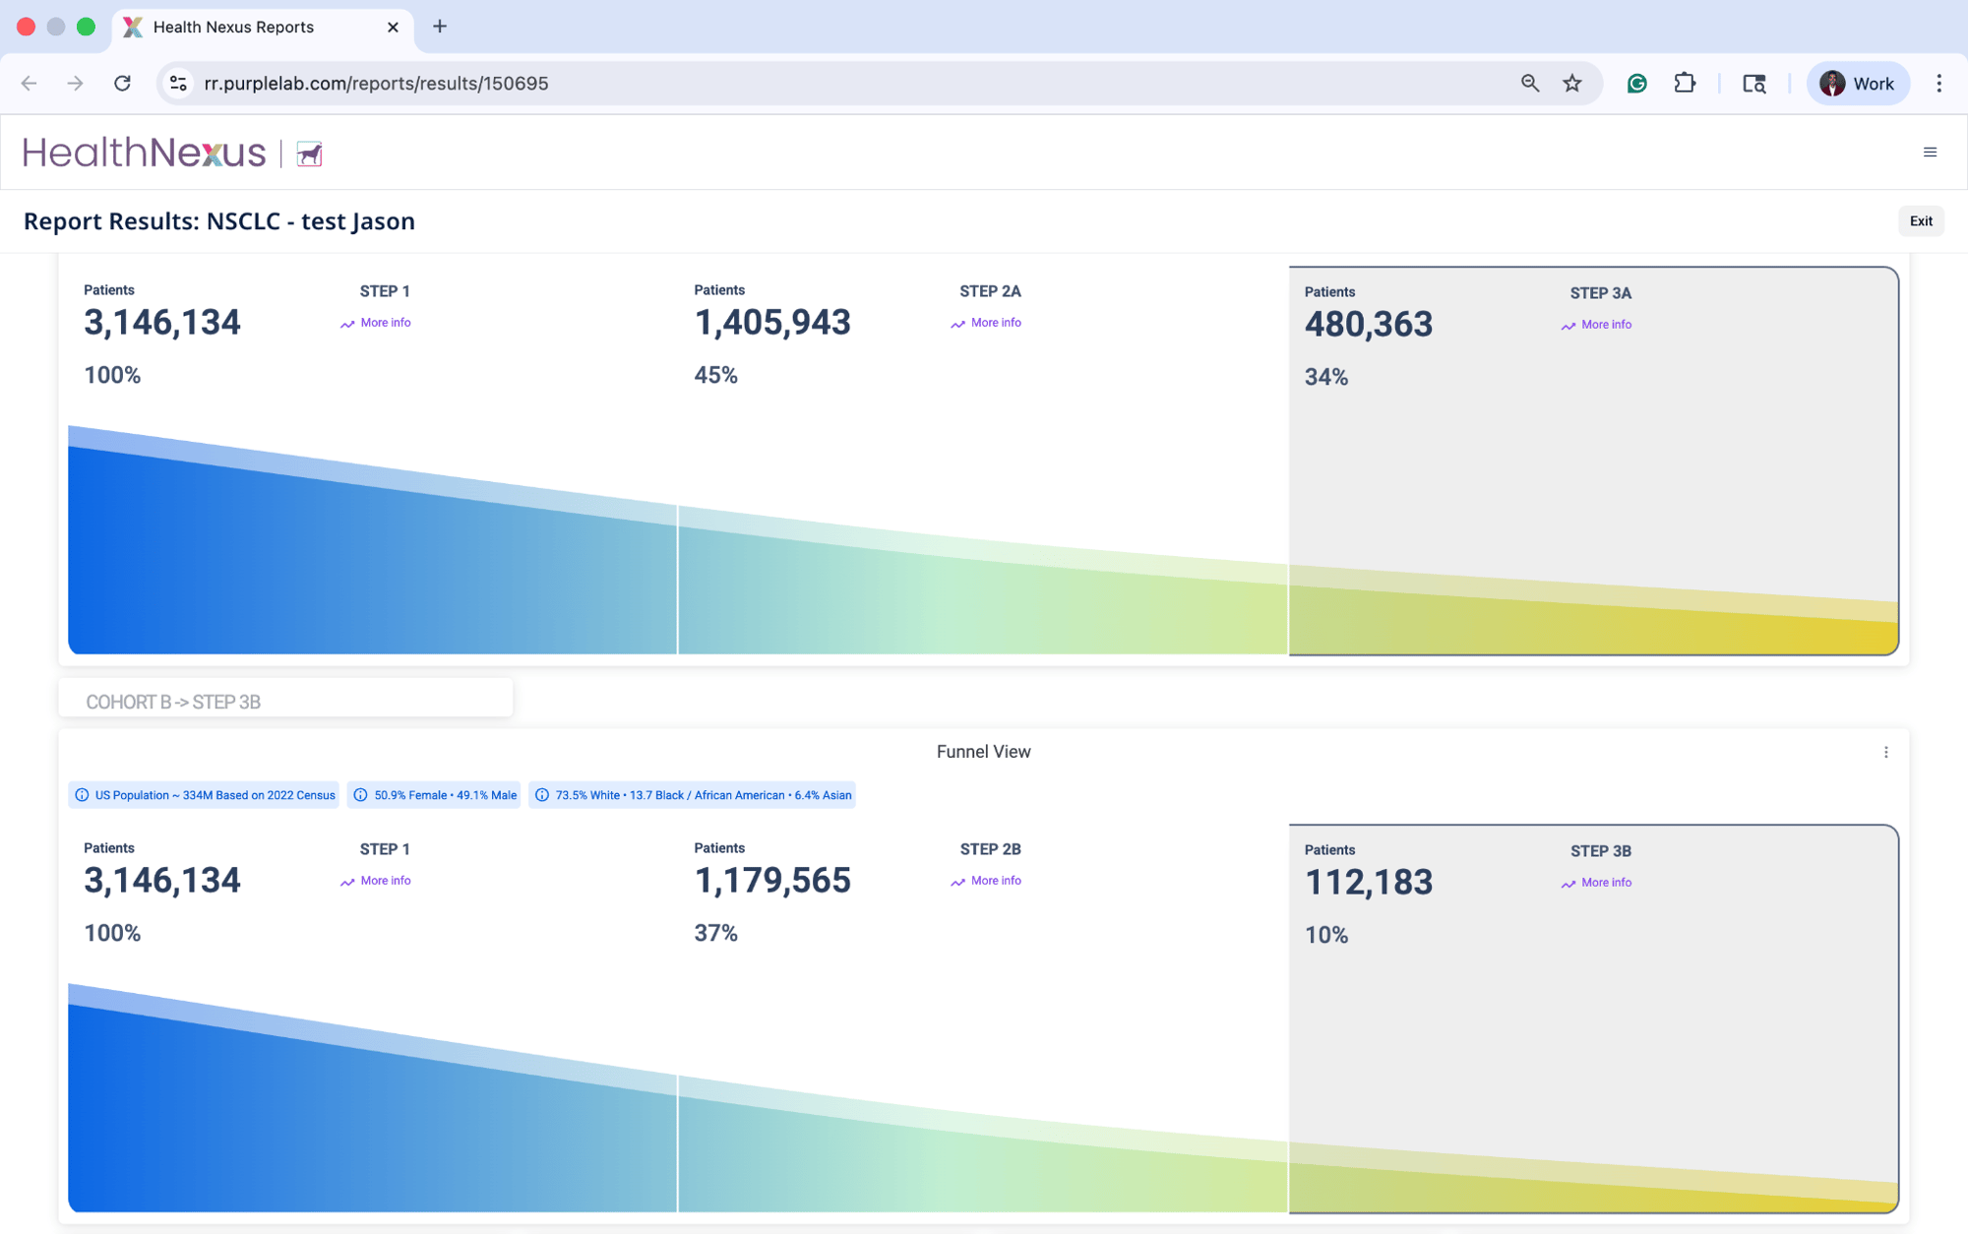
Task: Click the address bar URL
Action: click(376, 84)
